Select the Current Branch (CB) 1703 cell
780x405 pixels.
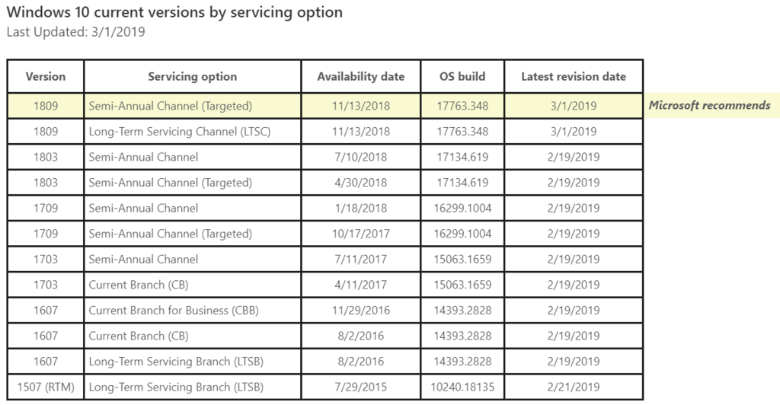[193, 285]
